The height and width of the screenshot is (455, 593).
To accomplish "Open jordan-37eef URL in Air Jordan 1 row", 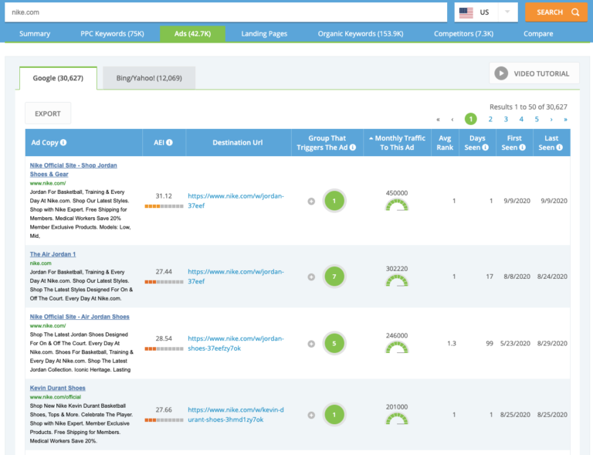I will [236, 277].
